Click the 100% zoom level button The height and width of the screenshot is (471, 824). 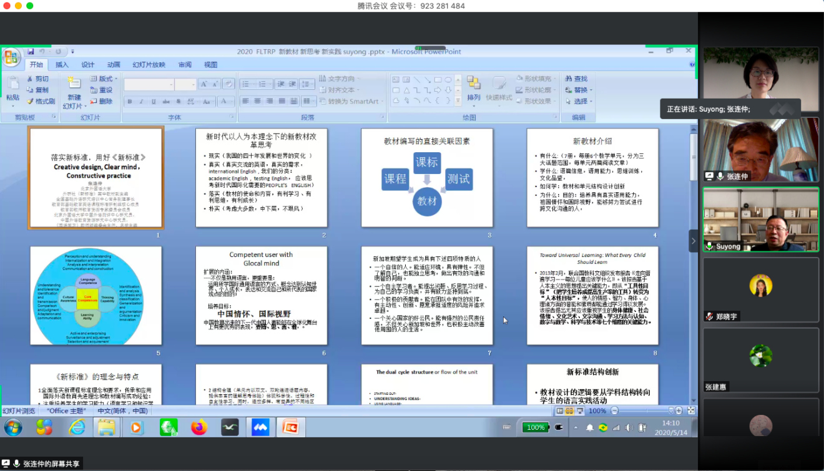click(x=597, y=411)
